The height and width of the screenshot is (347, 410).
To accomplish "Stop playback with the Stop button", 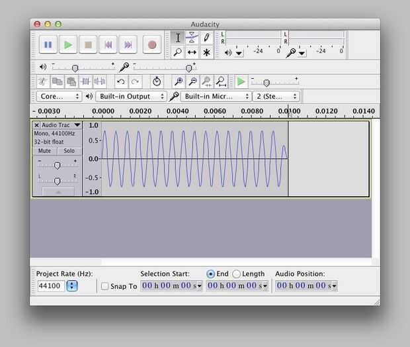I will pos(88,45).
